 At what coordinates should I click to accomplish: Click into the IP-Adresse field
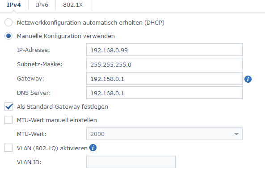pyautogui.click(x=164, y=50)
